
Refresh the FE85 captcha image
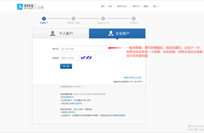87,58
